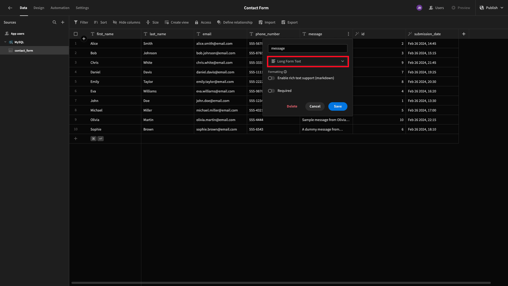Search sources with magnifier icon
This screenshot has height=286, width=508.
point(55,23)
